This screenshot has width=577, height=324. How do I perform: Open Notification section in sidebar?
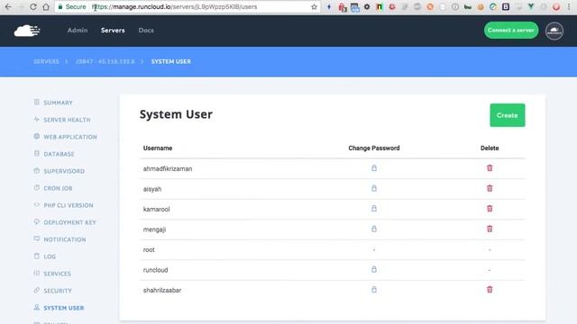click(x=64, y=239)
